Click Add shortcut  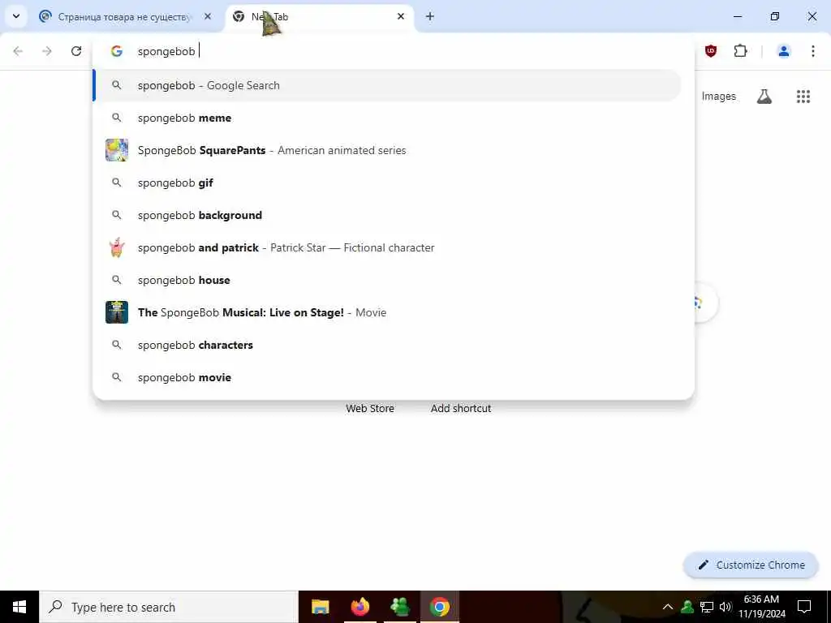[461, 409]
